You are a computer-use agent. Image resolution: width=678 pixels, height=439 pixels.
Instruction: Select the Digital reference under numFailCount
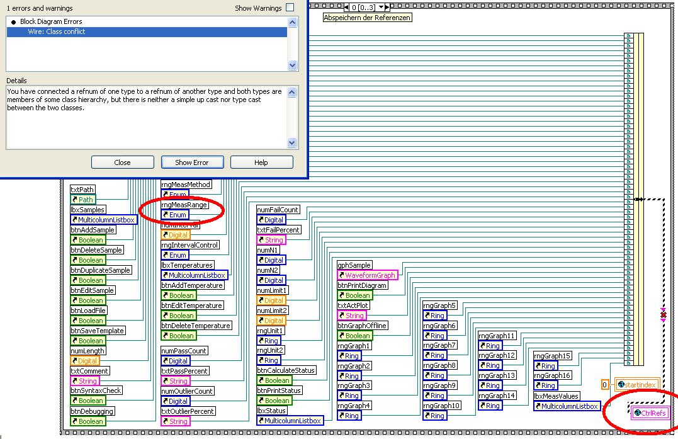coord(271,220)
